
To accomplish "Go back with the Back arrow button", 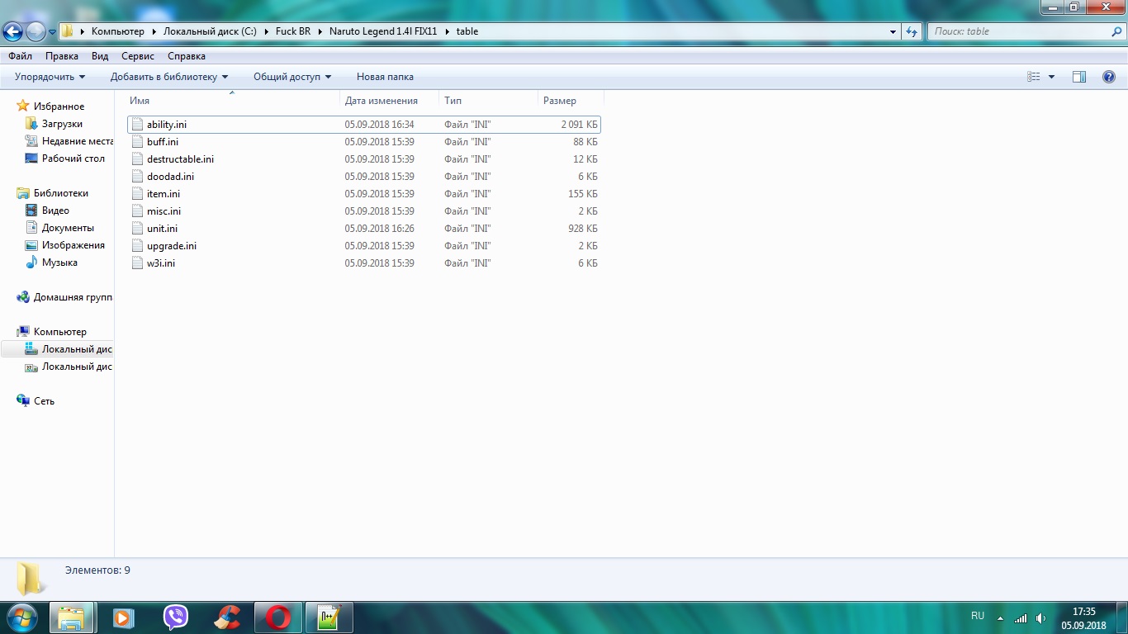I will point(12,31).
